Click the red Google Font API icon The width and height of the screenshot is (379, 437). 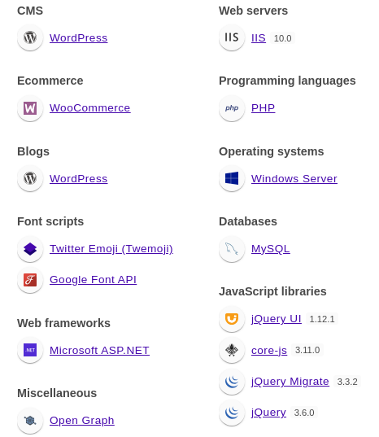(x=30, y=280)
